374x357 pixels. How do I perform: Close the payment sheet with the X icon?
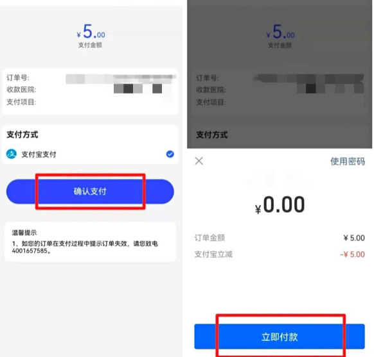pyautogui.click(x=199, y=161)
